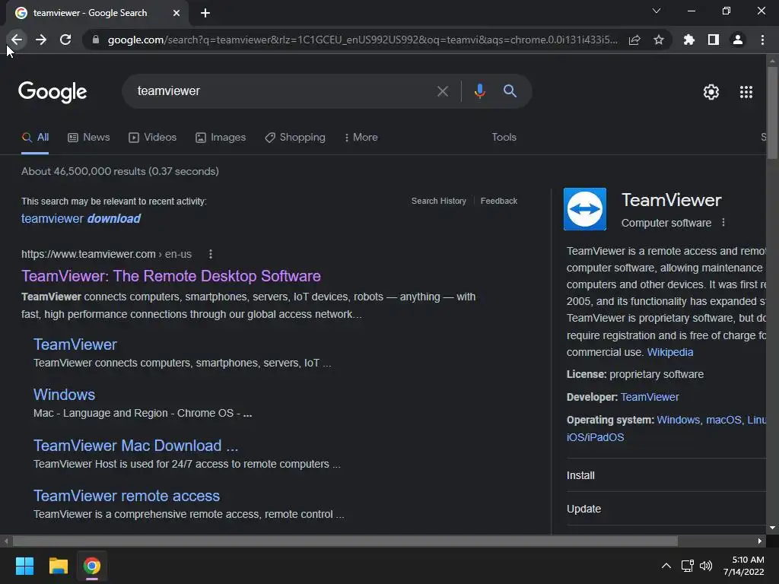The image size is (779, 584).
Task: Switch to the News tab
Action: point(89,138)
